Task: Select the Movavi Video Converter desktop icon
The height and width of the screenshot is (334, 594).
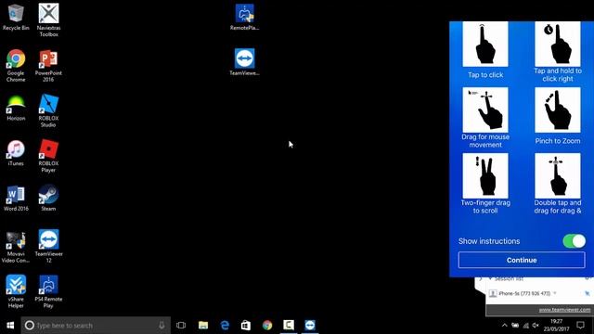Action: coord(16,246)
